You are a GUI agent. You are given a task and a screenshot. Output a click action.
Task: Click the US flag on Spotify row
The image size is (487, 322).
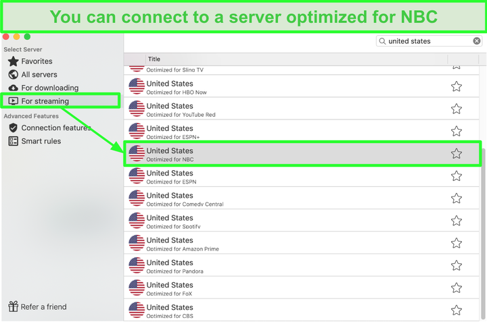[x=137, y=220]
